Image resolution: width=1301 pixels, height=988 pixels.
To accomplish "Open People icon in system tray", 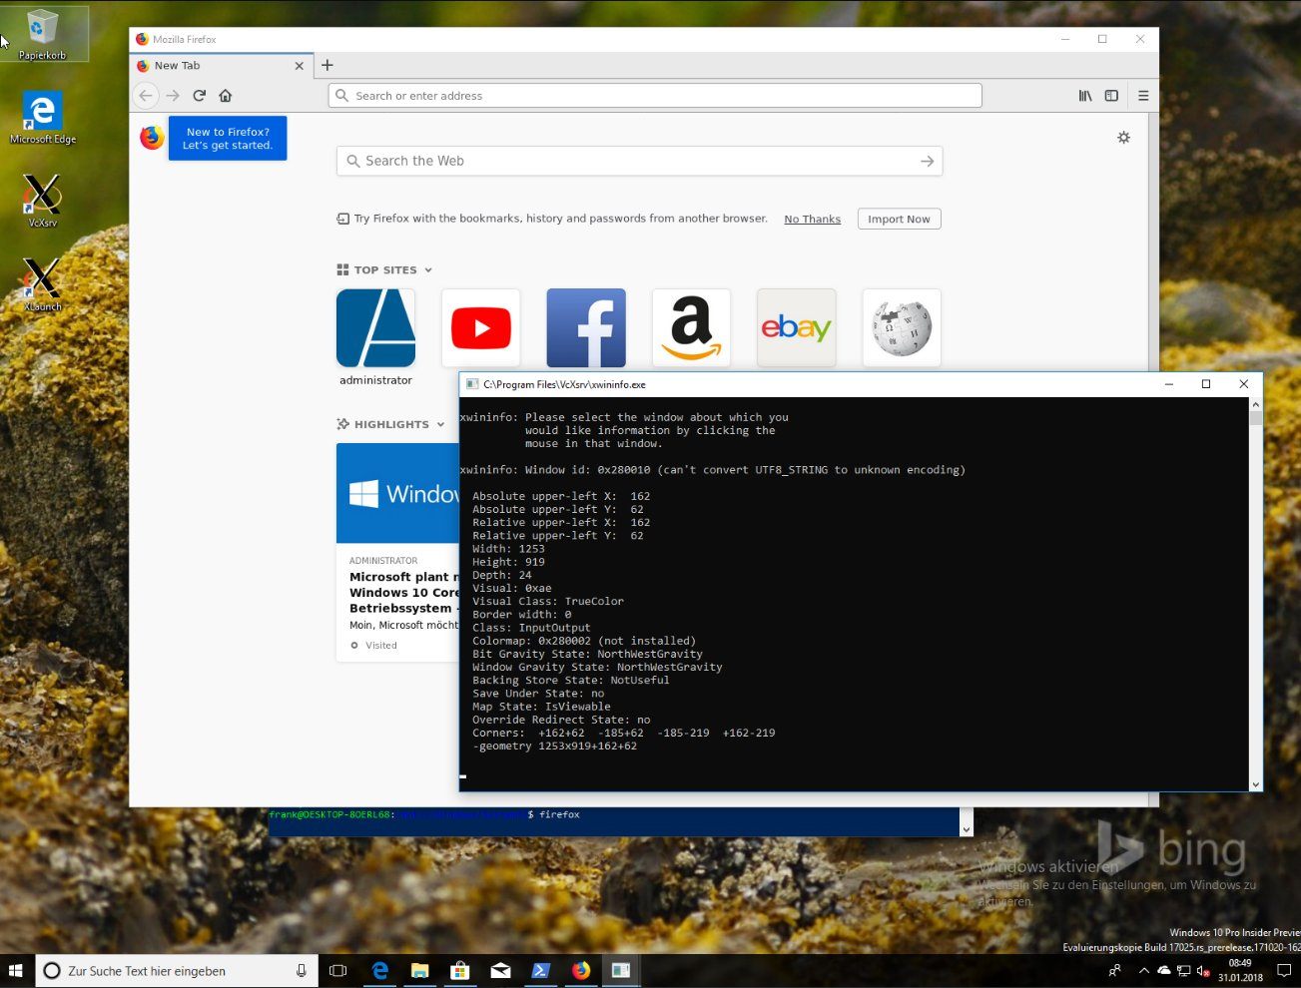I will (1114, 970).
